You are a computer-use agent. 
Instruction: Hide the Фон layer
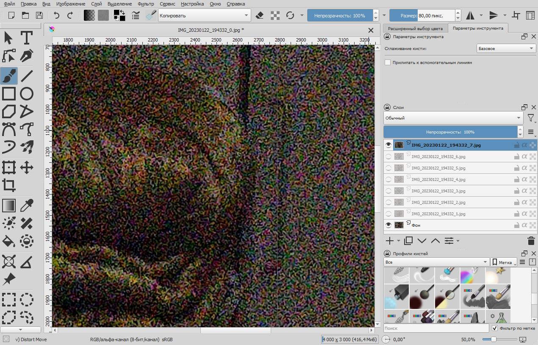388,225
